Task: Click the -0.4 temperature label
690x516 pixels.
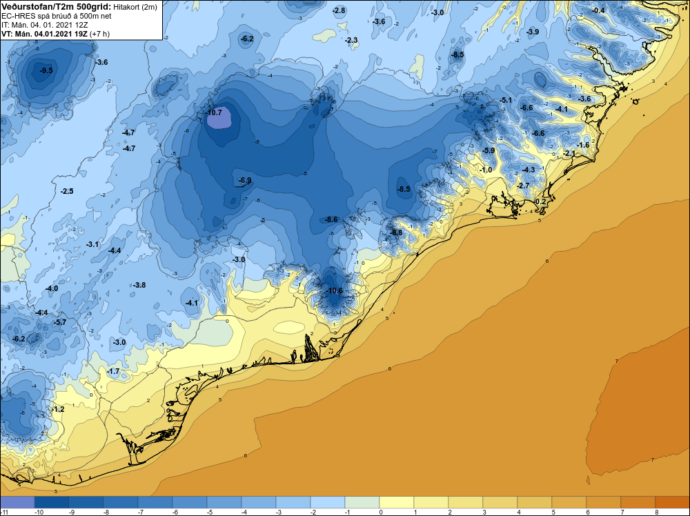Action: pos(598,10)
